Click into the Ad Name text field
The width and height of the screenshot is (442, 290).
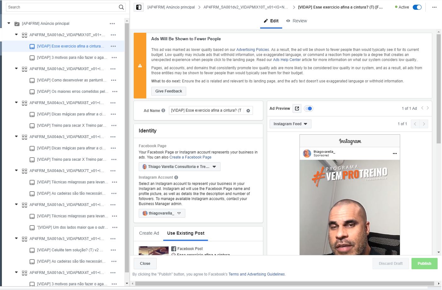pyautogui.click(x=206, y=110)
